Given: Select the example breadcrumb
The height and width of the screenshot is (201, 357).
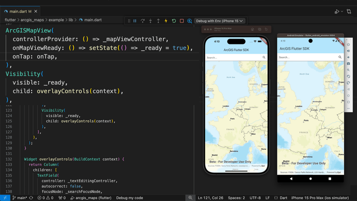Looking at the screenshot, I should coord(56,20).
